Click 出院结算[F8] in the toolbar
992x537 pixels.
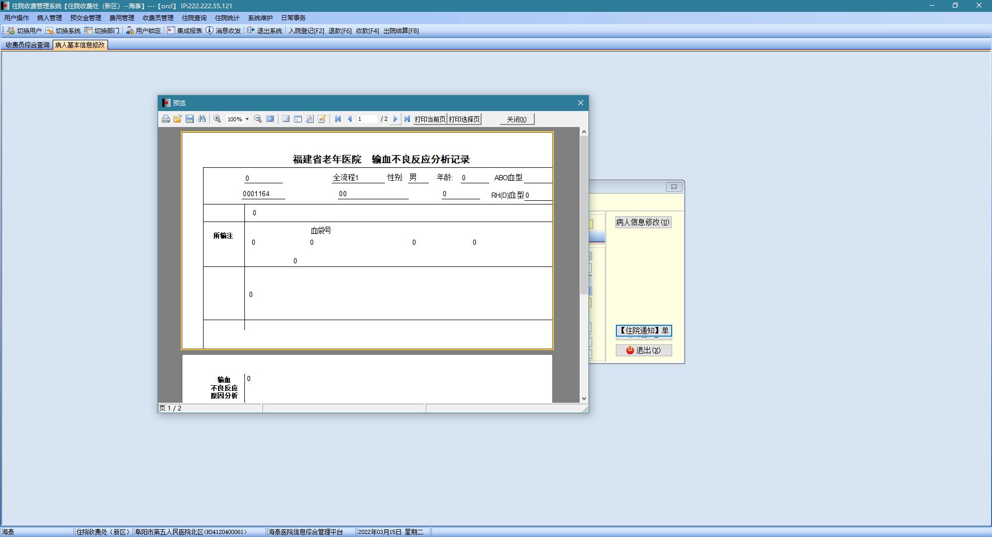[401, 31]
